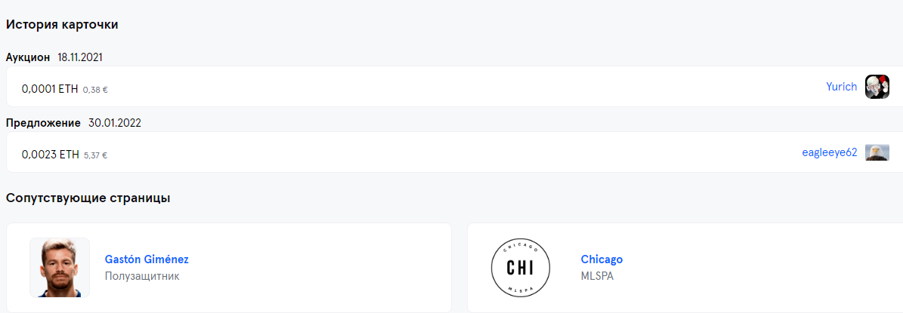The width and height of the screenshot is (903, 313).
Task: Click the 0,0023 ETH offer price
Action: click(x=50, y=155)
